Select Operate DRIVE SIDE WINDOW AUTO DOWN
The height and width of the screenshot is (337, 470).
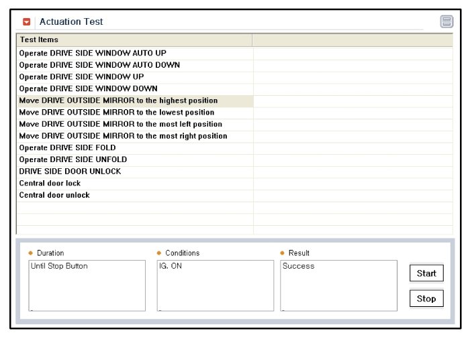point(99,65)
